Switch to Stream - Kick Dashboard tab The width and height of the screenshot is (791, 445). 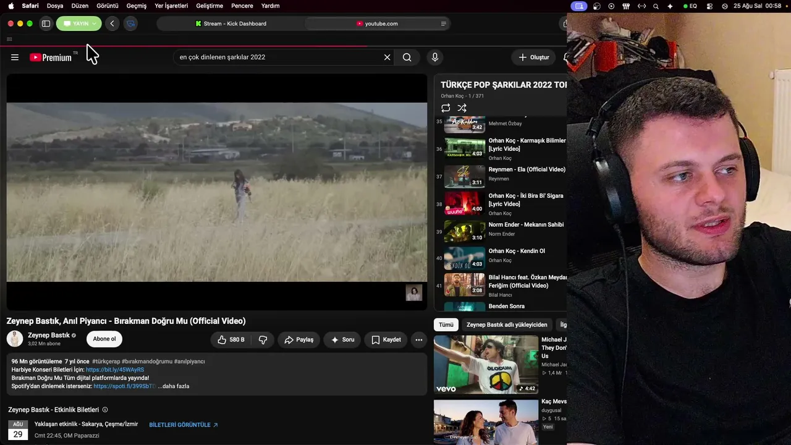coord(231,23)
